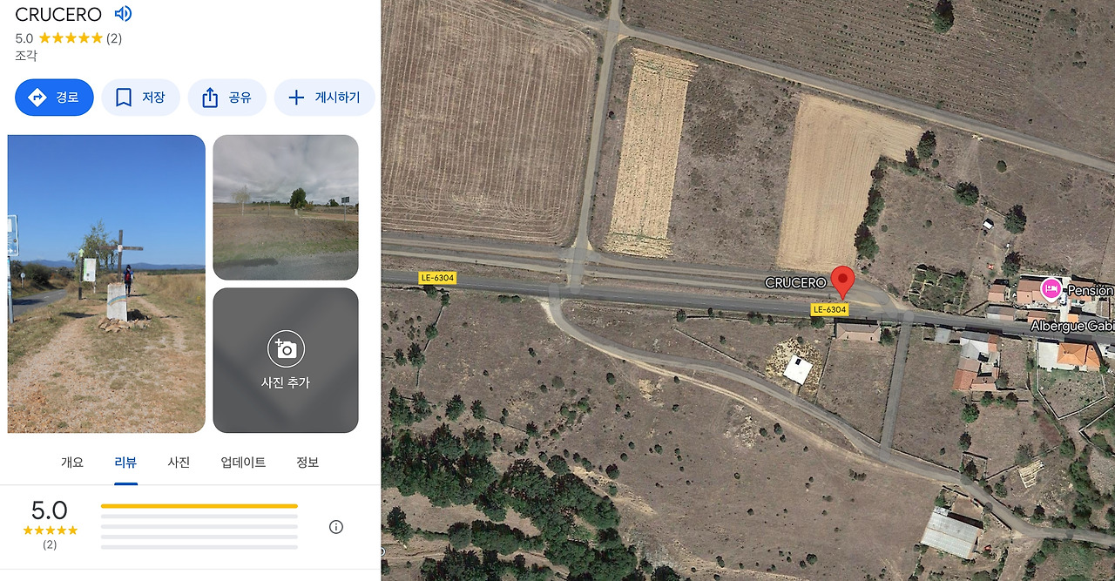Click the directions arrow icon
The image size is (1115, 581).
click(37, 98)
